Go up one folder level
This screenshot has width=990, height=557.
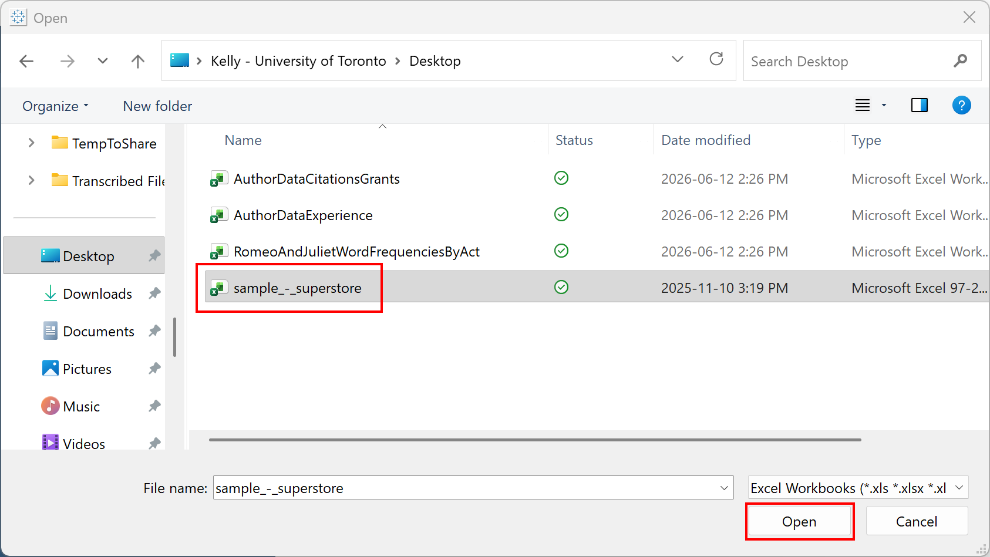(138, 61)
